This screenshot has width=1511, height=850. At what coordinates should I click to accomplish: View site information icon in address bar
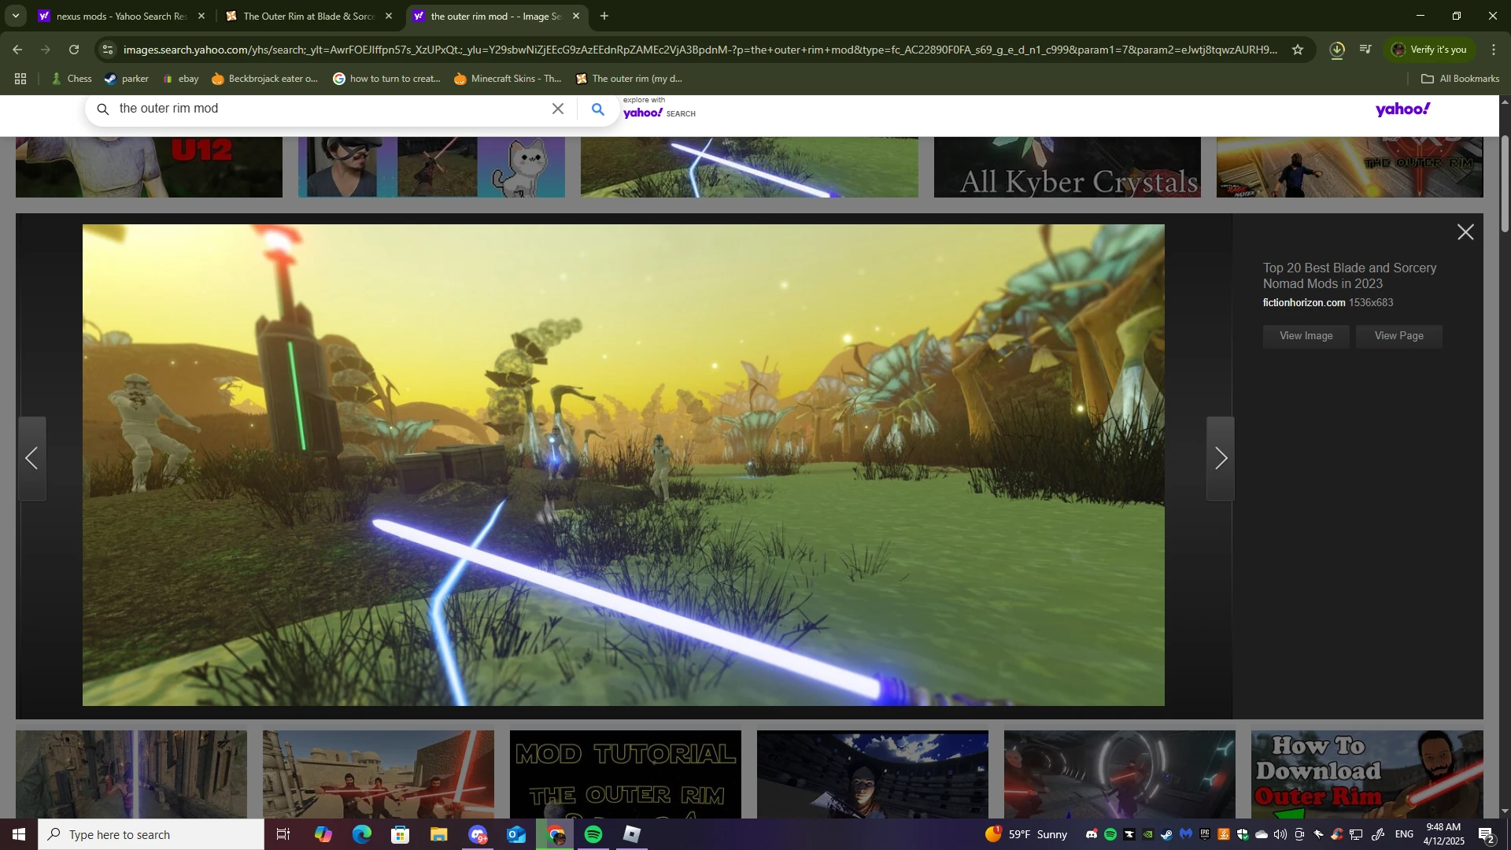pyautogui.click(x=109, y=50)
